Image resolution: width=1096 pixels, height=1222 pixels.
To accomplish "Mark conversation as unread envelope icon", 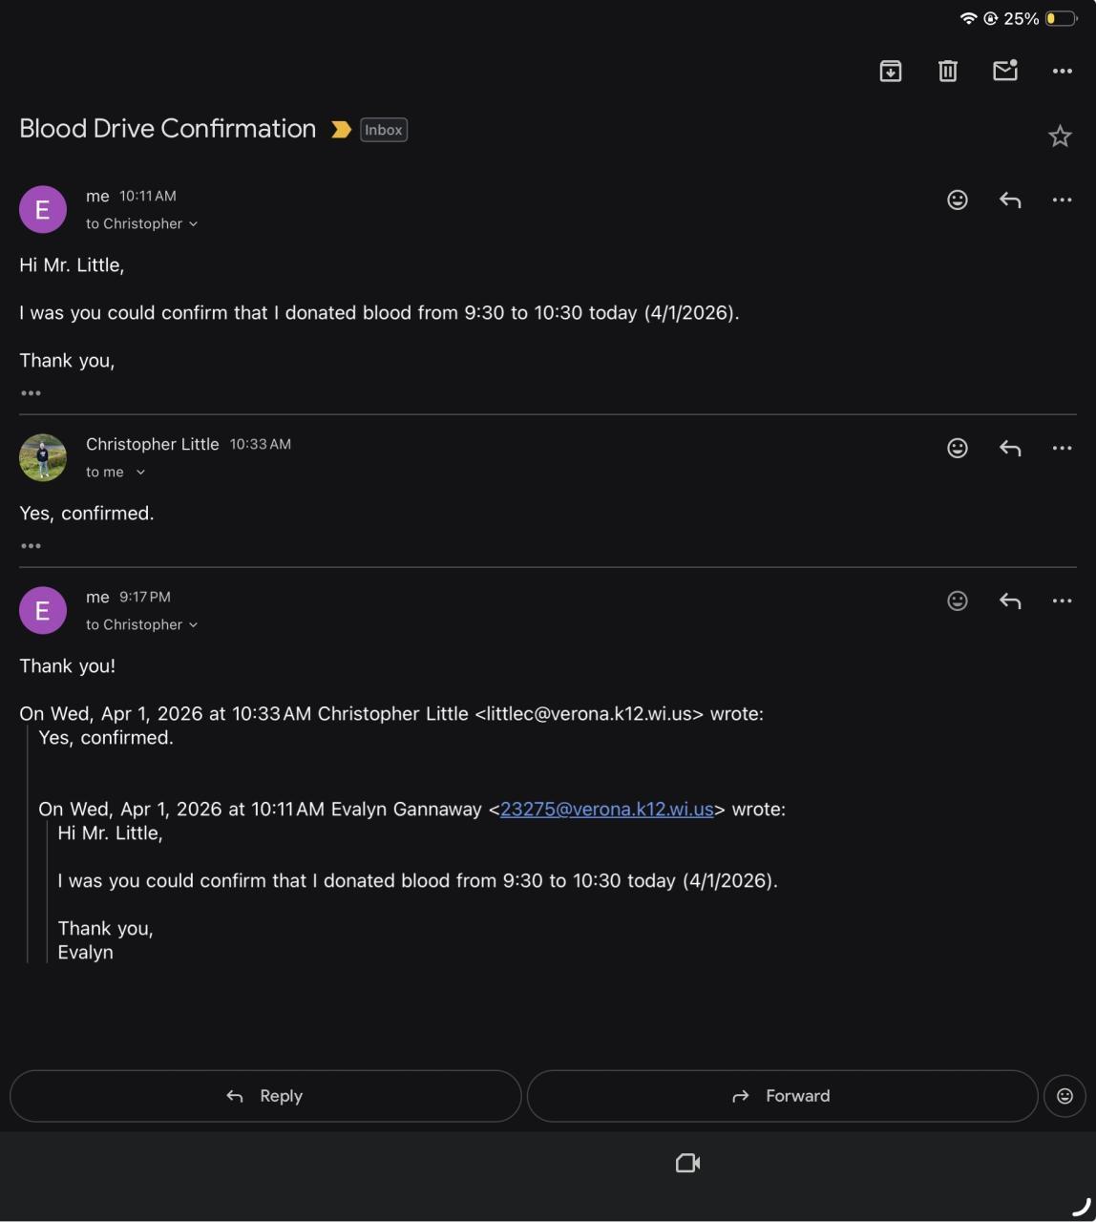I will [1005, 71].
